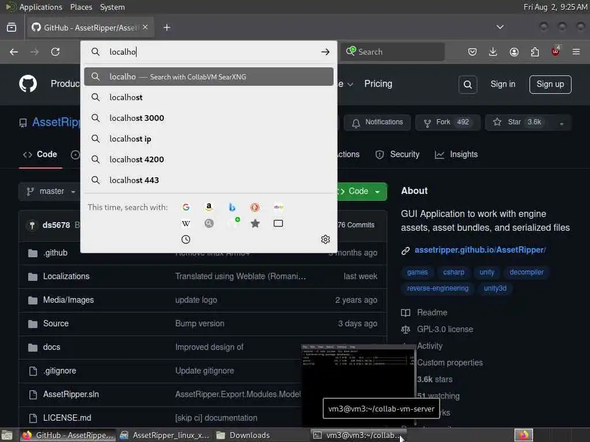Search this time with DuckDuckGo
Image resolution: width=590 pixels, height=442 pixels.
click(255, 207)
